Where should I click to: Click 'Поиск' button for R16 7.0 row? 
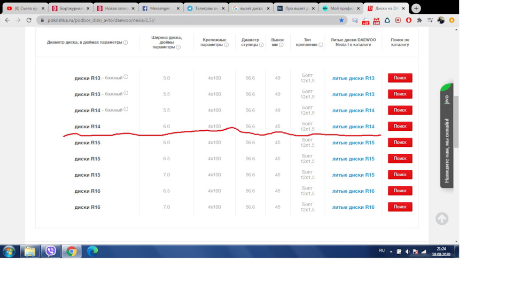pos(400,207)
